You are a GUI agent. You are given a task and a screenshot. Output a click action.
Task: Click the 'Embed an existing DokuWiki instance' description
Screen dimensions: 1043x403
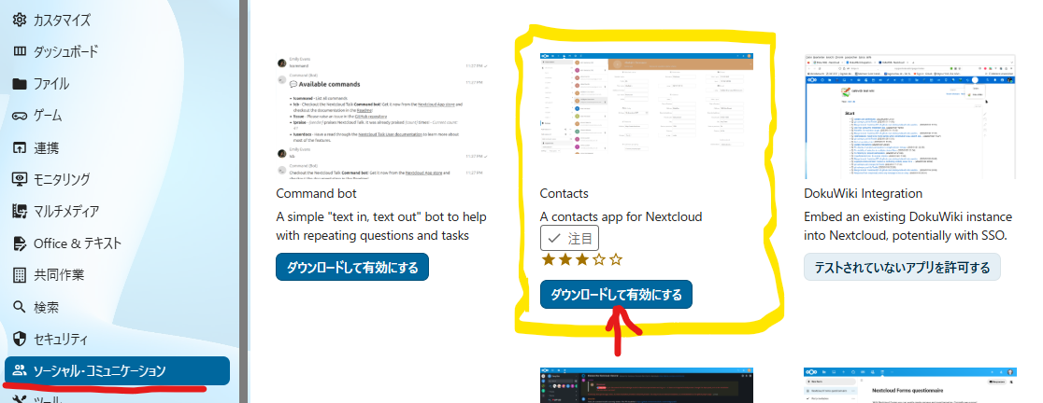pyautogui.click(x=908, y=227)
